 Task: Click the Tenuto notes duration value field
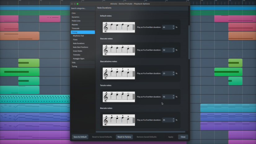point(167,97)
